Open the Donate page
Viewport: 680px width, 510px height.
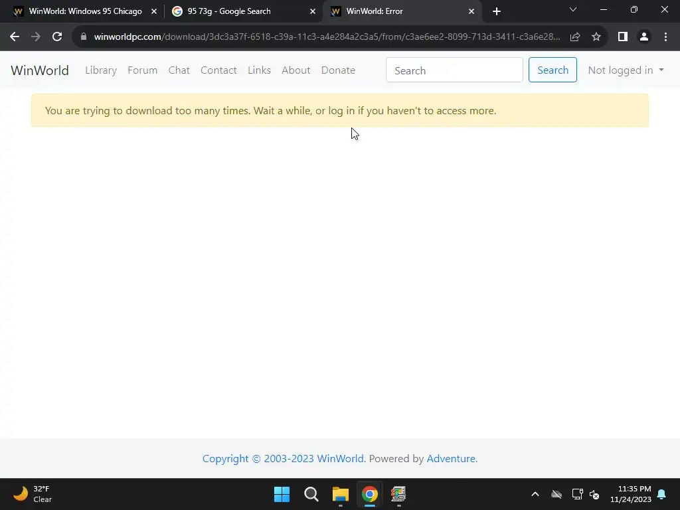338,70
